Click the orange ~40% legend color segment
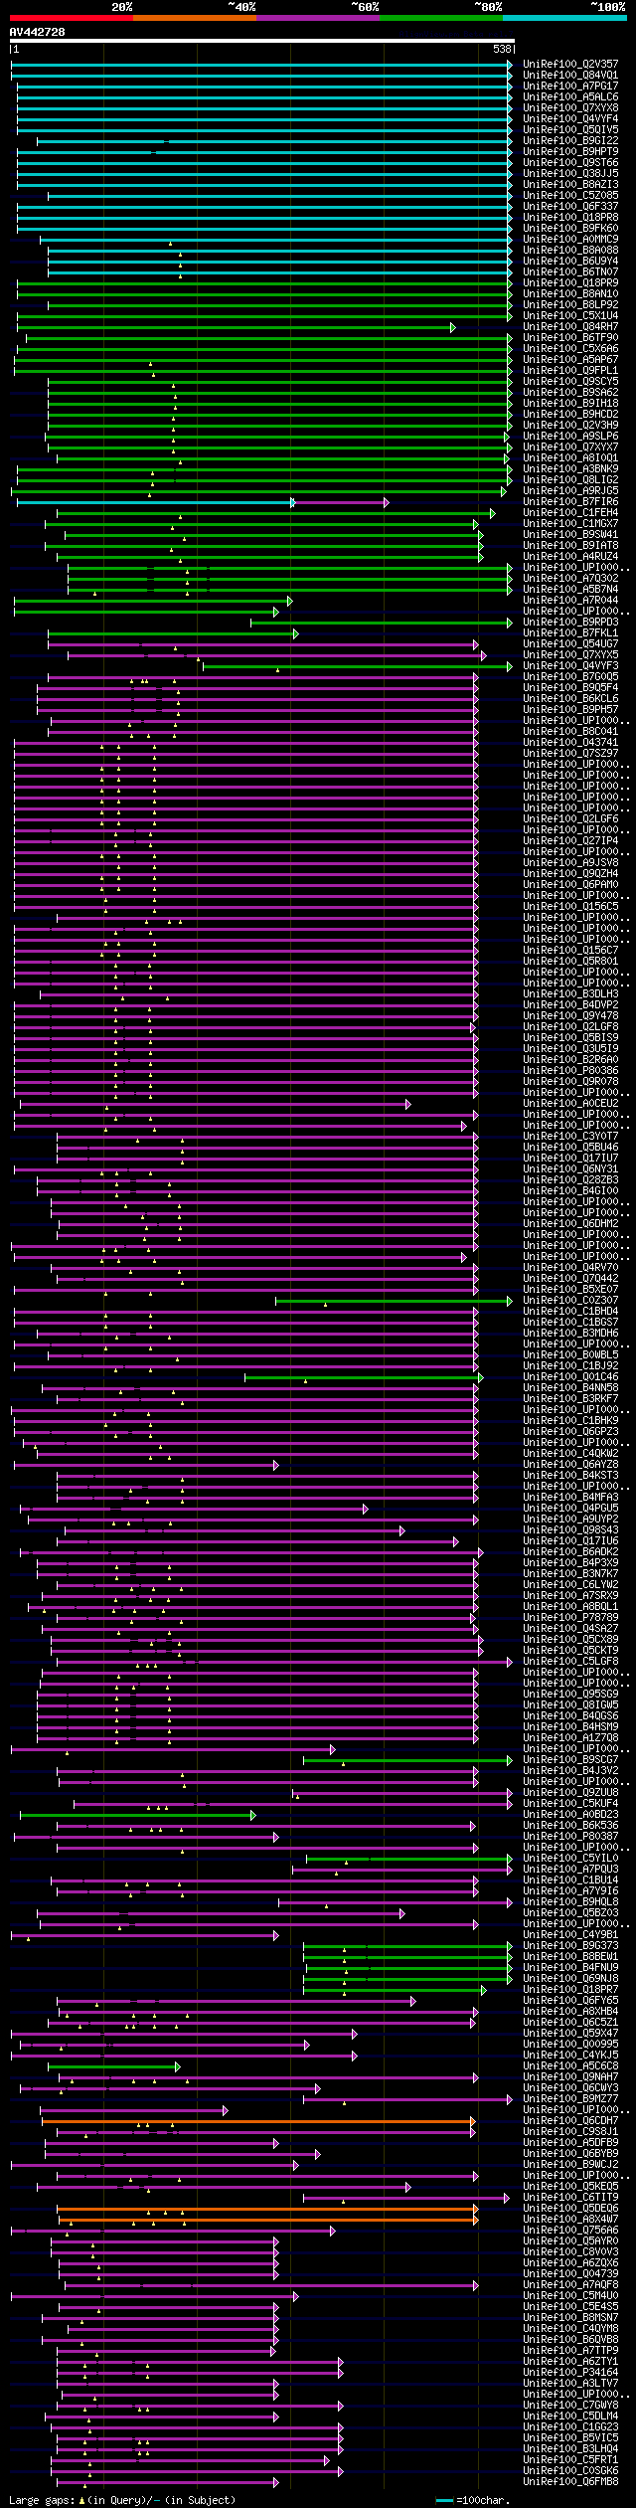This screenshot has width=636, height=2508. [x=194, y=18]
